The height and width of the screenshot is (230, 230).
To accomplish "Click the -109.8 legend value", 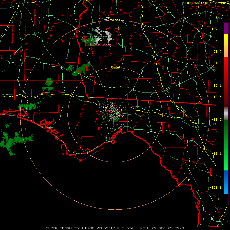I will [x=215, y=188].
